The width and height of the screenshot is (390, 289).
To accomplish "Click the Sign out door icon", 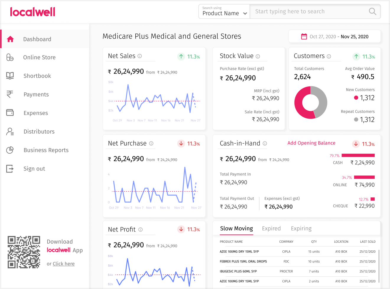I will tap(10, 169).
